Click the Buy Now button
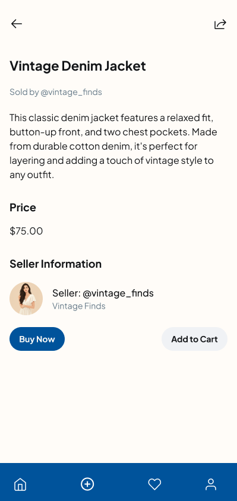 pos(37,339)
